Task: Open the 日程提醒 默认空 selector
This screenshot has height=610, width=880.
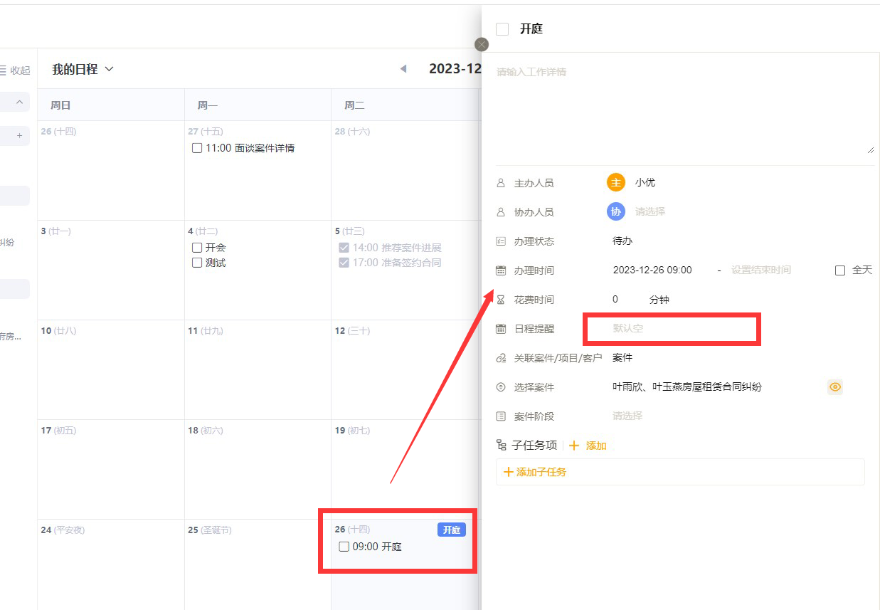Action: (672, 329)
